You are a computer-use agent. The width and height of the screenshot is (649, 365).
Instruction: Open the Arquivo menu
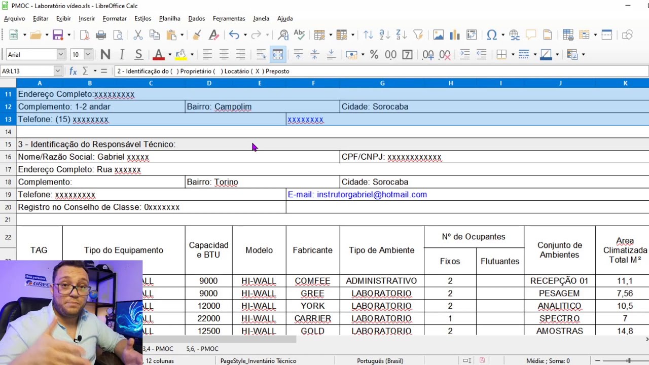(14, 18)
